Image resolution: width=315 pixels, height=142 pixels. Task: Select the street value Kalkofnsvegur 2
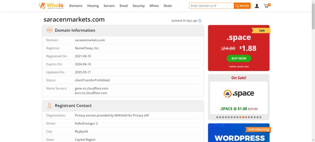(x=86, y=124)
